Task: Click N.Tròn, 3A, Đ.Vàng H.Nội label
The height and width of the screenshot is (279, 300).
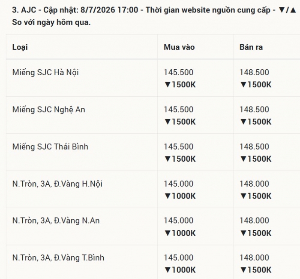Action: click(57, 184)
